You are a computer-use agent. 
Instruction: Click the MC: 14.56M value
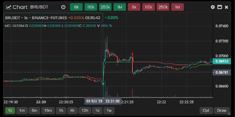pyautogui.click(x=14, y=26)
